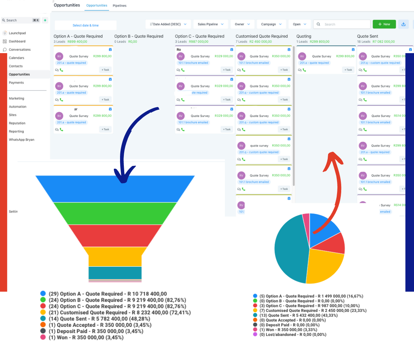414x345 pixels.
Task: Click the blue top segment of the funnel
Action: click(115, 188)
